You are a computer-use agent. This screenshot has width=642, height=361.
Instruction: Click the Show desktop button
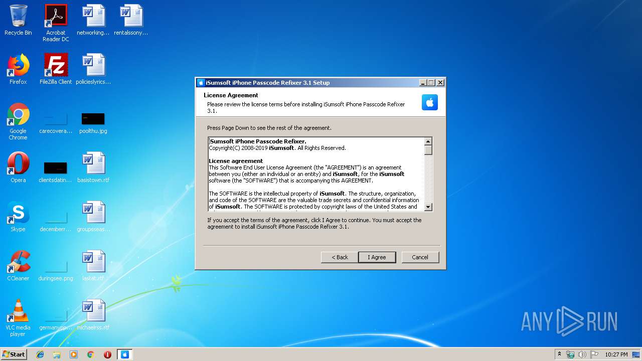(636, 354)
